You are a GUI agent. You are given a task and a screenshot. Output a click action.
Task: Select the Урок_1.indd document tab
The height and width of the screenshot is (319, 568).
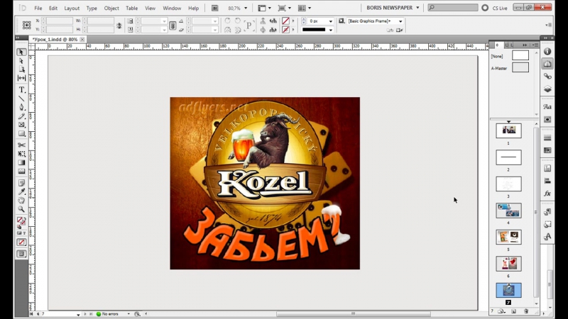[x=55, y=39]
